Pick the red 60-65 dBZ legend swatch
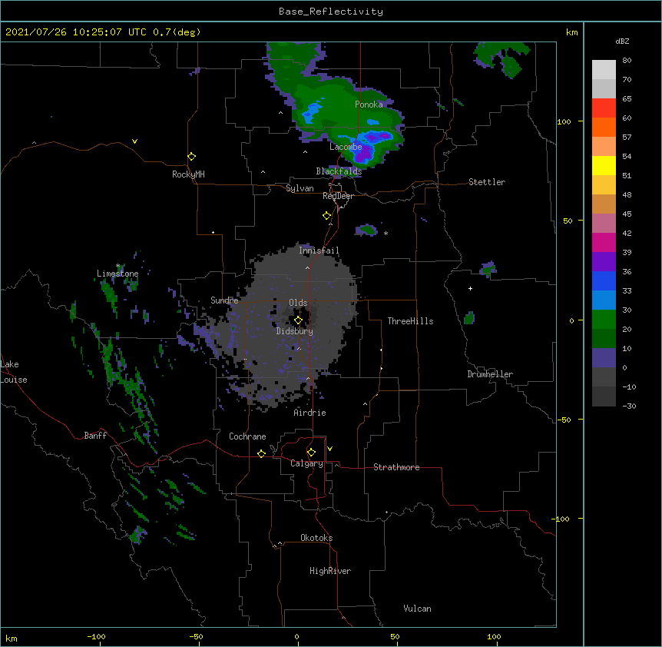Image resolution: width=662 pixels, height=647 pixels. tap(604, 108)
